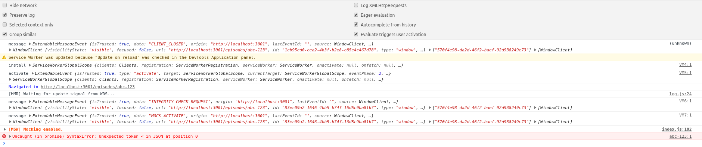702x147 pixels.
Task: Uncheck Eager evaluation option
Action: pos(356,15)
